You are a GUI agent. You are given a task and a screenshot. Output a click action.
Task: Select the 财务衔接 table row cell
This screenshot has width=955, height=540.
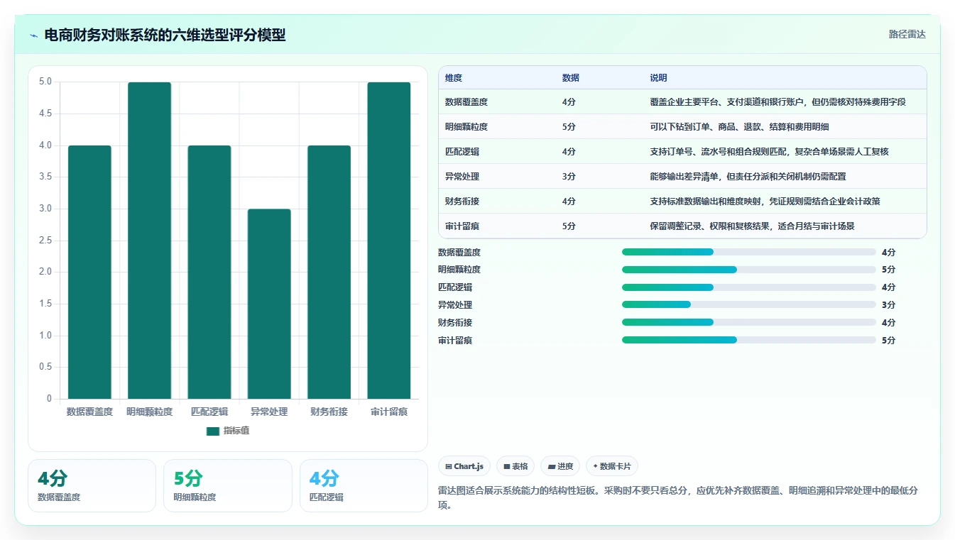(462, 202)
